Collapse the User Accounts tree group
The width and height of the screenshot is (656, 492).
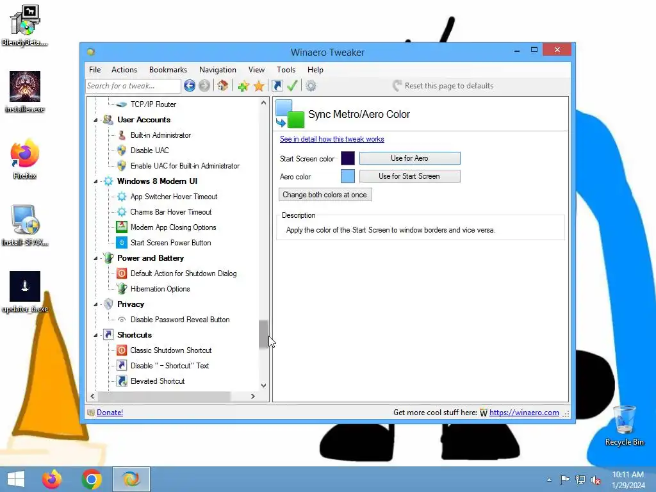pos(95,120)
